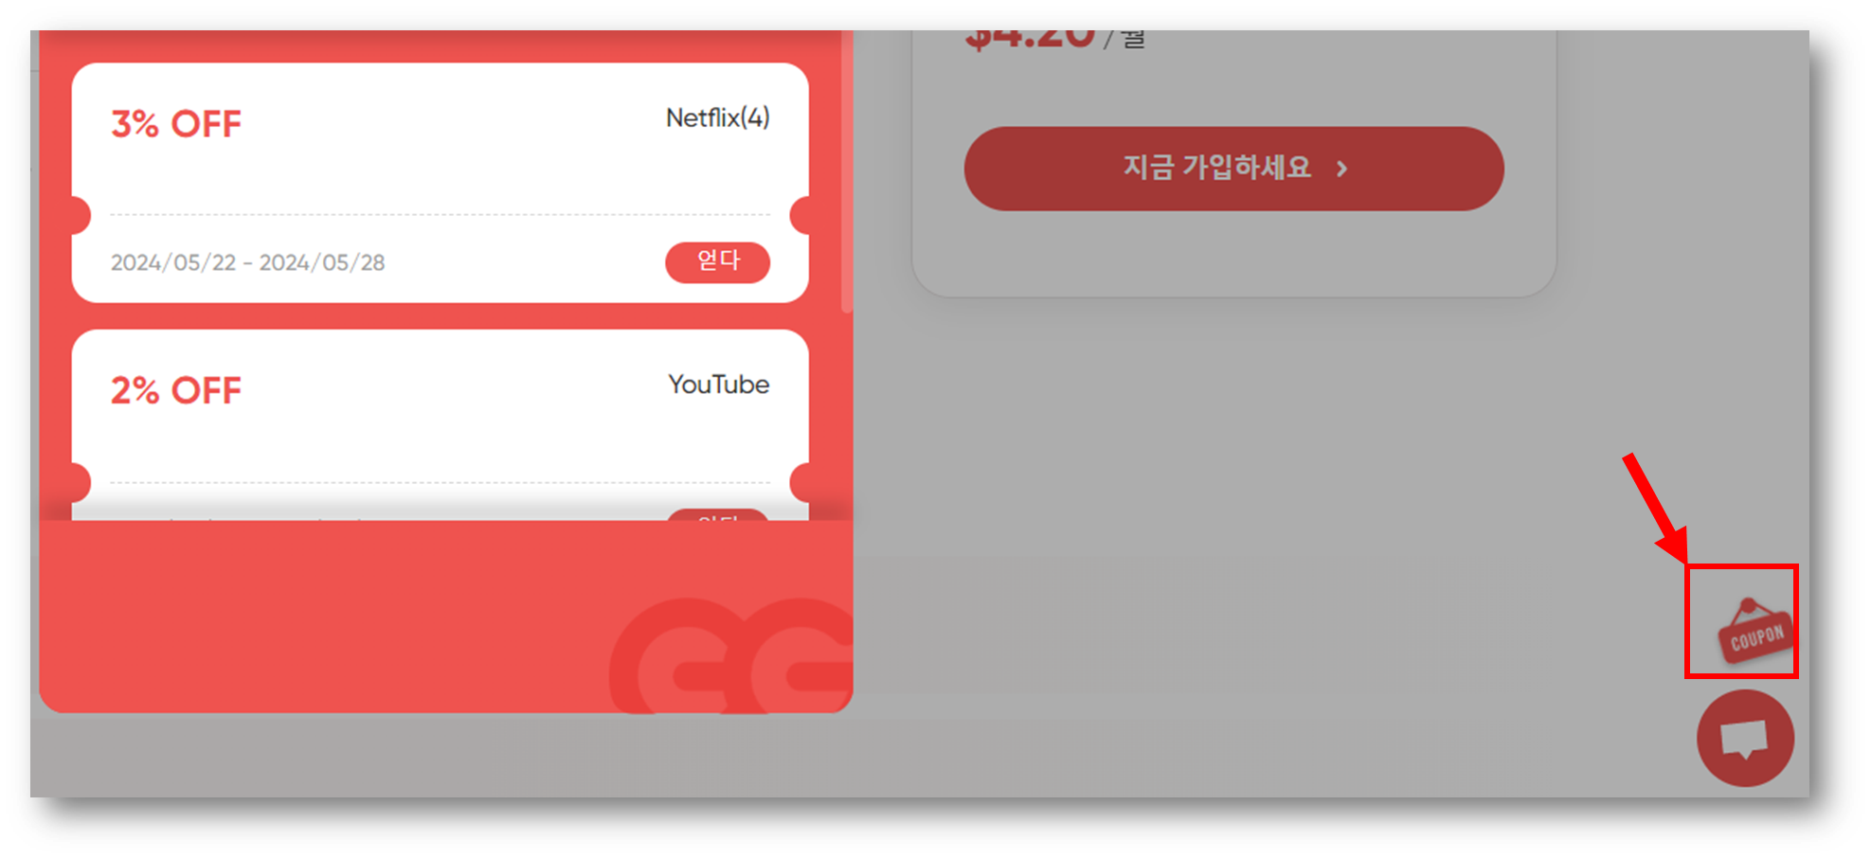The height and width of the screenshot is (859, 1871).
Task: Click the Netflix(4) coupon label
Action: pos(717,117)
